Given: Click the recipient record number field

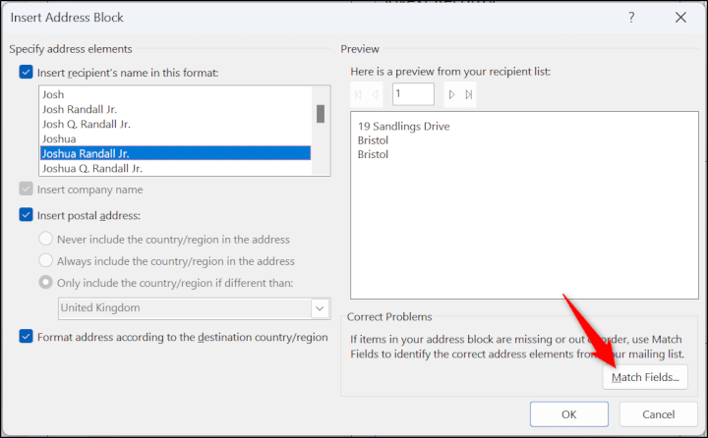Looking at the screenshot, I should [x=413, y=95].
